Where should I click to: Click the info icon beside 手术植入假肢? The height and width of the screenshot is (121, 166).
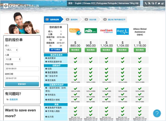point(46,111)
